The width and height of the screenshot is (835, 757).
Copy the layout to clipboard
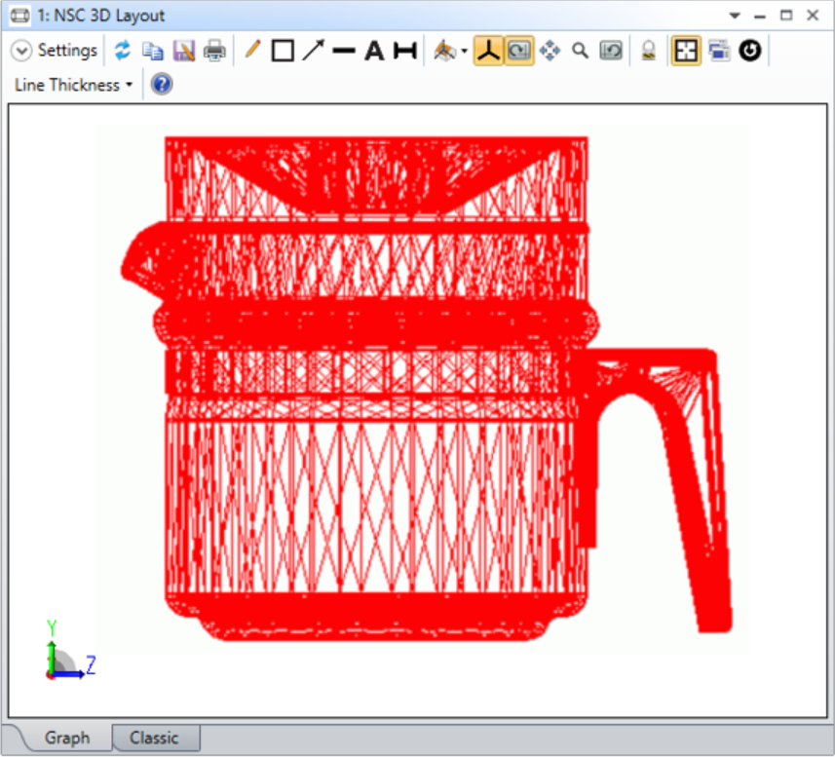(x=153, y=50)
